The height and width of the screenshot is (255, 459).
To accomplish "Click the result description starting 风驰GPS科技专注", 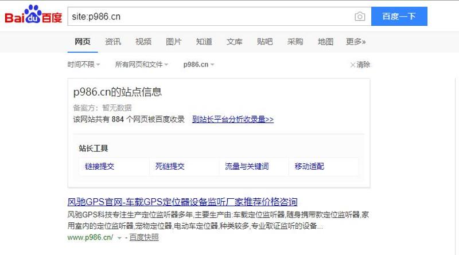I will (218, 221).
